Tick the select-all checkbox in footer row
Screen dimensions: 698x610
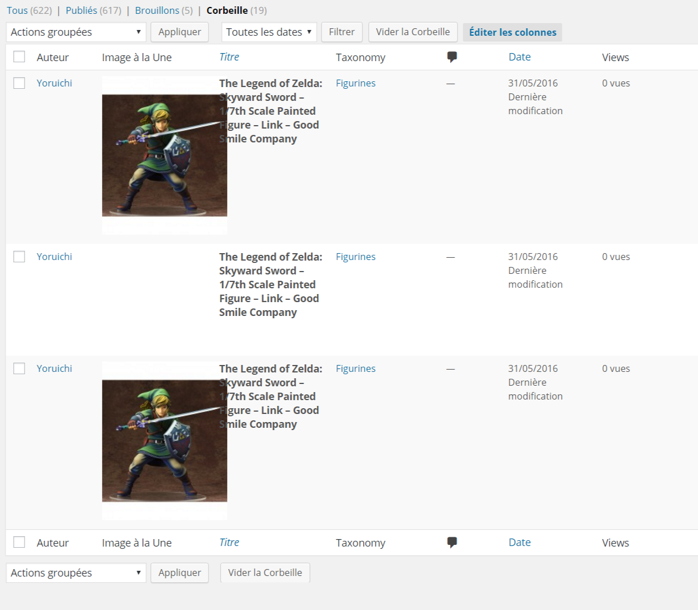coord(19,542)
